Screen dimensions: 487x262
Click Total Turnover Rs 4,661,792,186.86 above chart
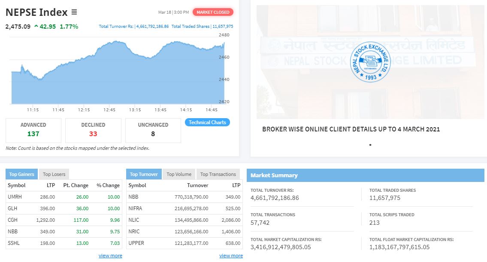point(134,27)
